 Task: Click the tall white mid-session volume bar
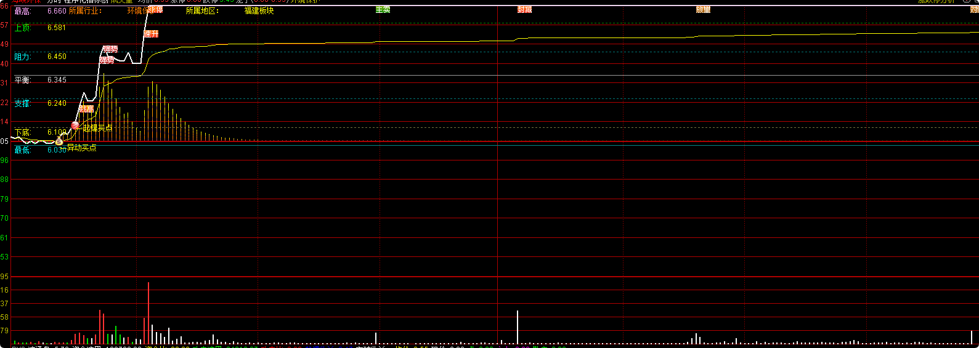tap(518, 327)
